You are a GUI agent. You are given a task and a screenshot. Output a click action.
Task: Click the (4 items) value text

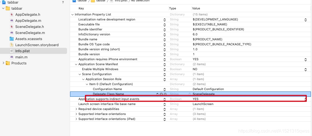coord(199,119)
